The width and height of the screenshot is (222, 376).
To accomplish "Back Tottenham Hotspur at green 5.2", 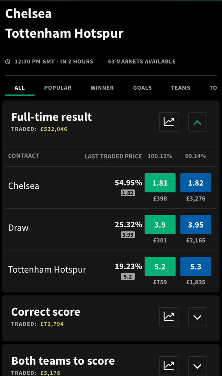I will pyautogui.click(x=160, y=266).
